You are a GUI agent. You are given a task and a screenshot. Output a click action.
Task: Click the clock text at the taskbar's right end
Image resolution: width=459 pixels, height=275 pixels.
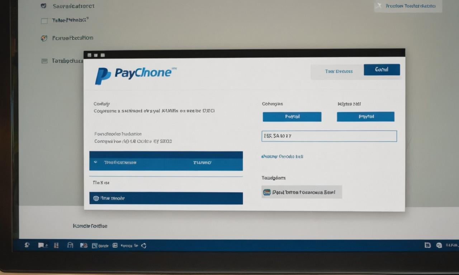click(x=452, y=245)
